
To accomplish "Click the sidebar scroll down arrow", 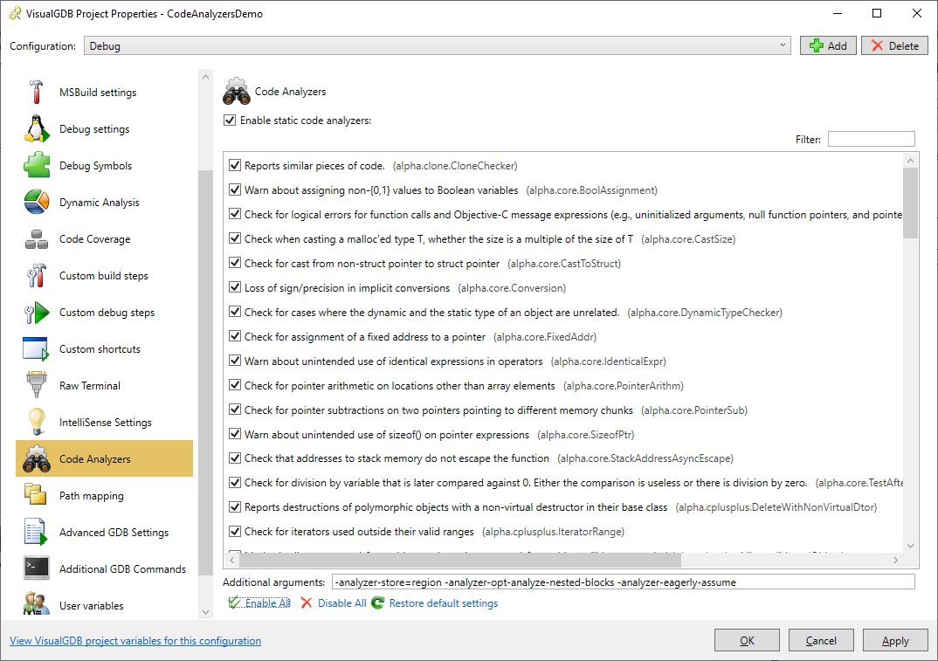I will (x=206, y=612).
